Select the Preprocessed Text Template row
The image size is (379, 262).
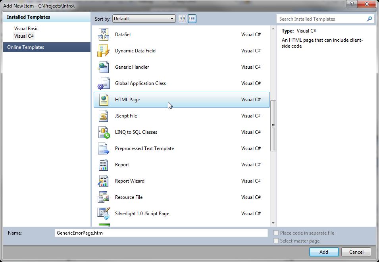pyautogui.click(x=181, y=148)
